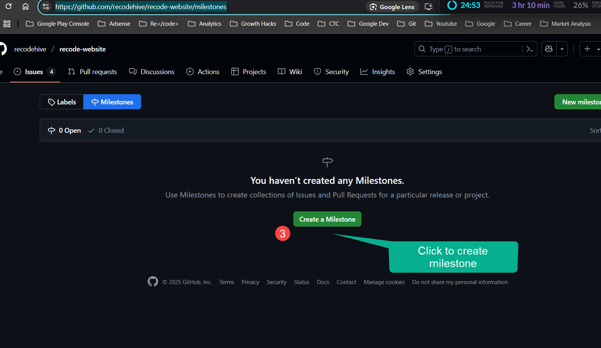The width and height of the screenshot is (601, 348).
Task: Open the Youtube bookmark folder
Action: (441, 24)
